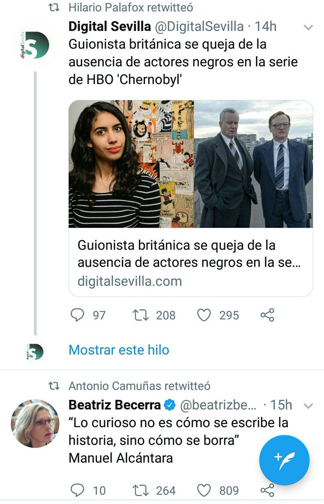Open the Digital Sevilla tweet options chevron
Screen dimensions: 324x504
tap(308, 28)
